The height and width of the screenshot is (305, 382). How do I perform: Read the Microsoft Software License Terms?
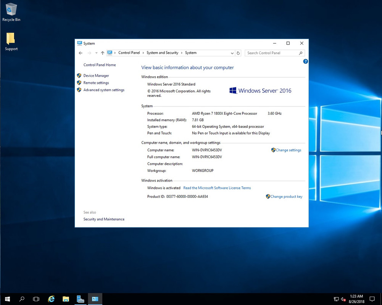click(x=217, y=188)
